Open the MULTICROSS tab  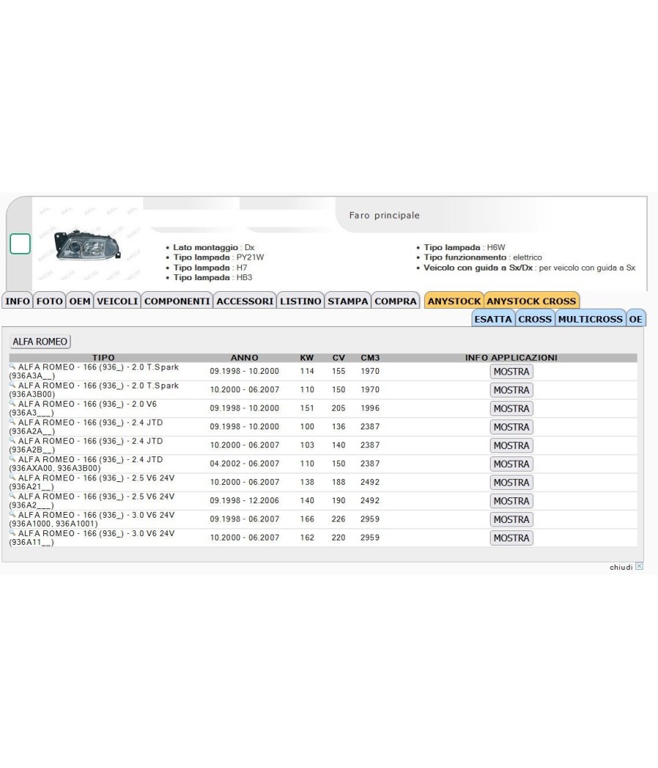coord(591,319)
